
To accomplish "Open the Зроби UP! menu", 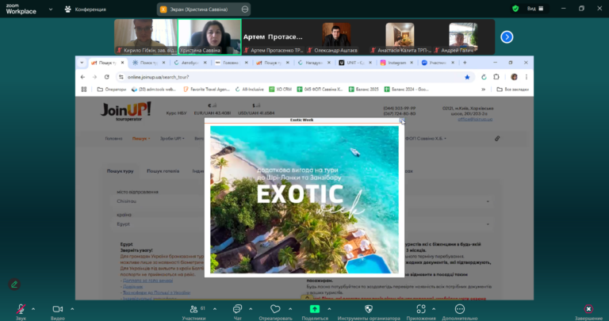I will tap(172, 139).
